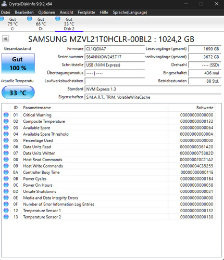Image resolution: width=224 pixels, height=260 pixels.
Task: Click blue status orb of Disk 2
Action: [58, 19]
